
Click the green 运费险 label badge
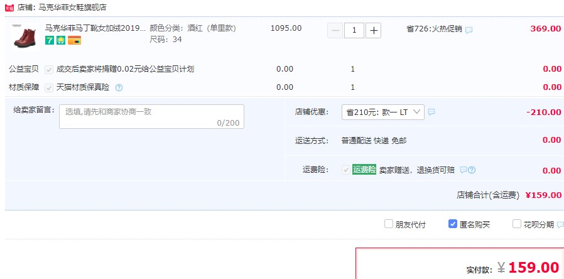tap(364, 170)
